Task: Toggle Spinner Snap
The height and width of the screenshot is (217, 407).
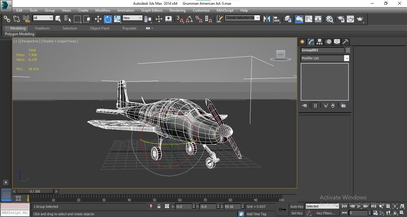Action: (208, 19)
